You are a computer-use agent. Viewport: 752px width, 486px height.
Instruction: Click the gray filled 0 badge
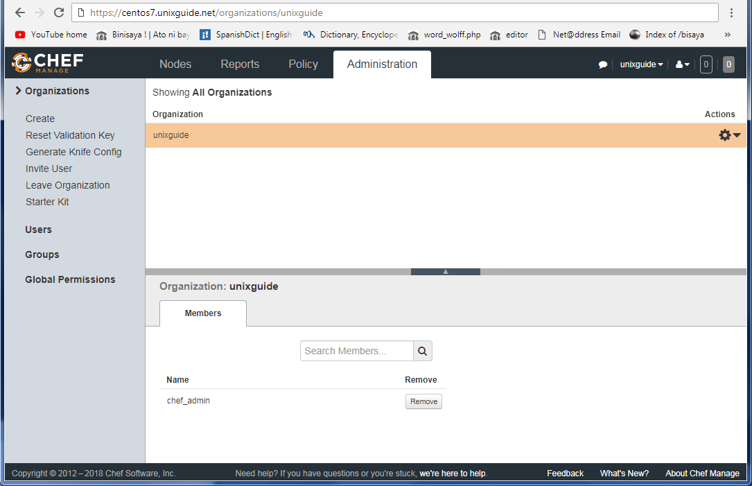[728, 64]
